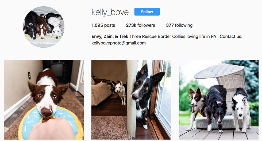Open the 1,095 posts count

point(103,25)
